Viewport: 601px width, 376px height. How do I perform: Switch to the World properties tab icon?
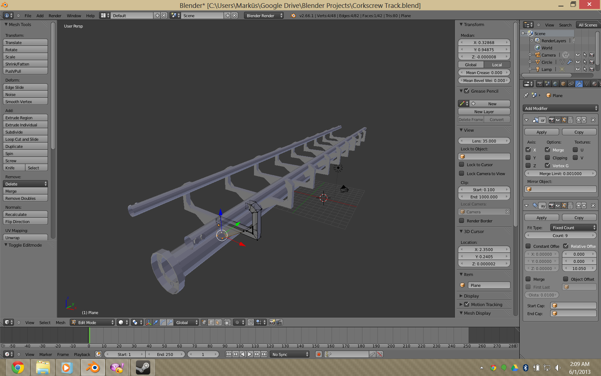point(555,84)
